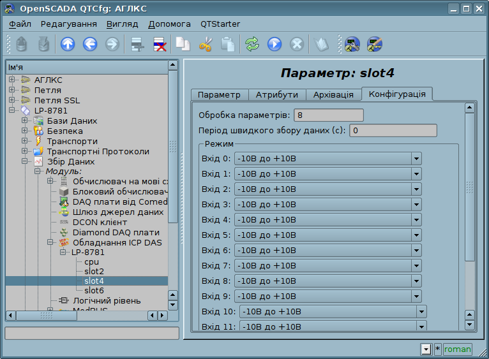
Task: Click the blue Start/play toolbar icon
Action: [275, 44]
